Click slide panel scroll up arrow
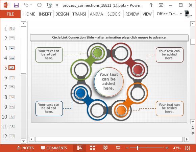 24,24
